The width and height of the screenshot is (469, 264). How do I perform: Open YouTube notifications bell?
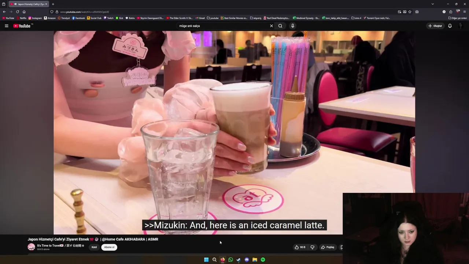(450, 26)
